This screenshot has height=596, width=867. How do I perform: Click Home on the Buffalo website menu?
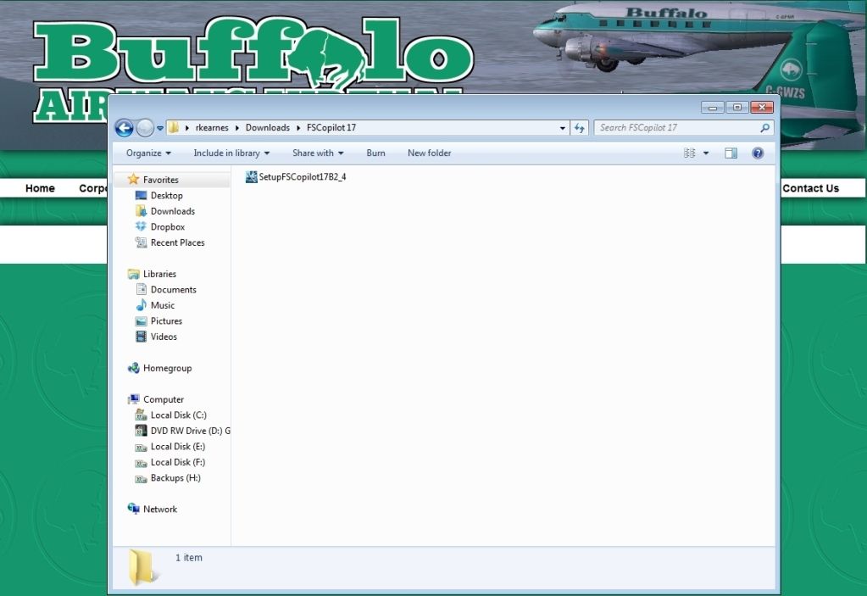pos(40,188)
